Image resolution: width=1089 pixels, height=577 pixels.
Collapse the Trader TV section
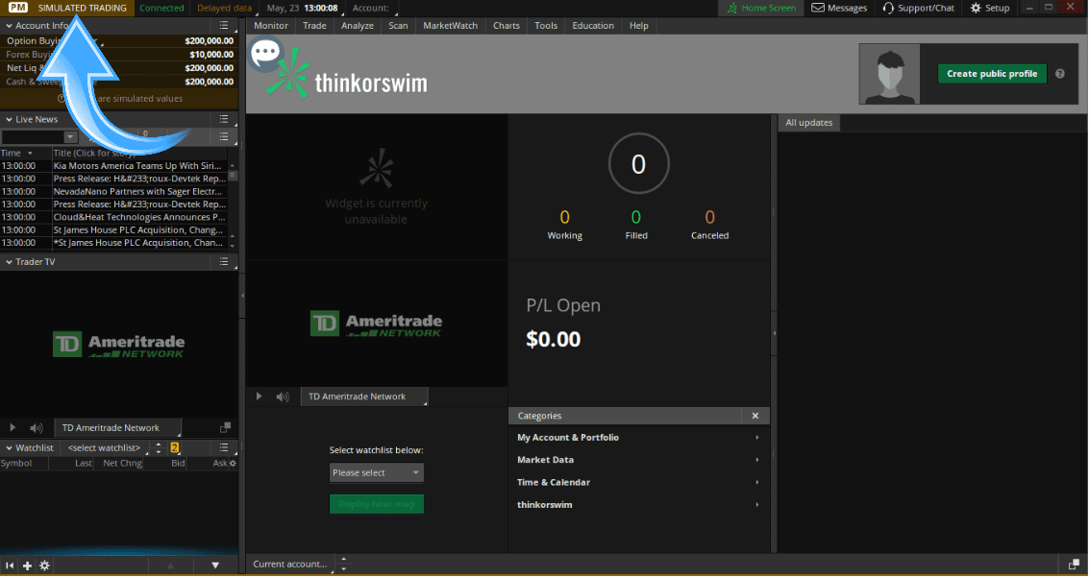(8, 261)
